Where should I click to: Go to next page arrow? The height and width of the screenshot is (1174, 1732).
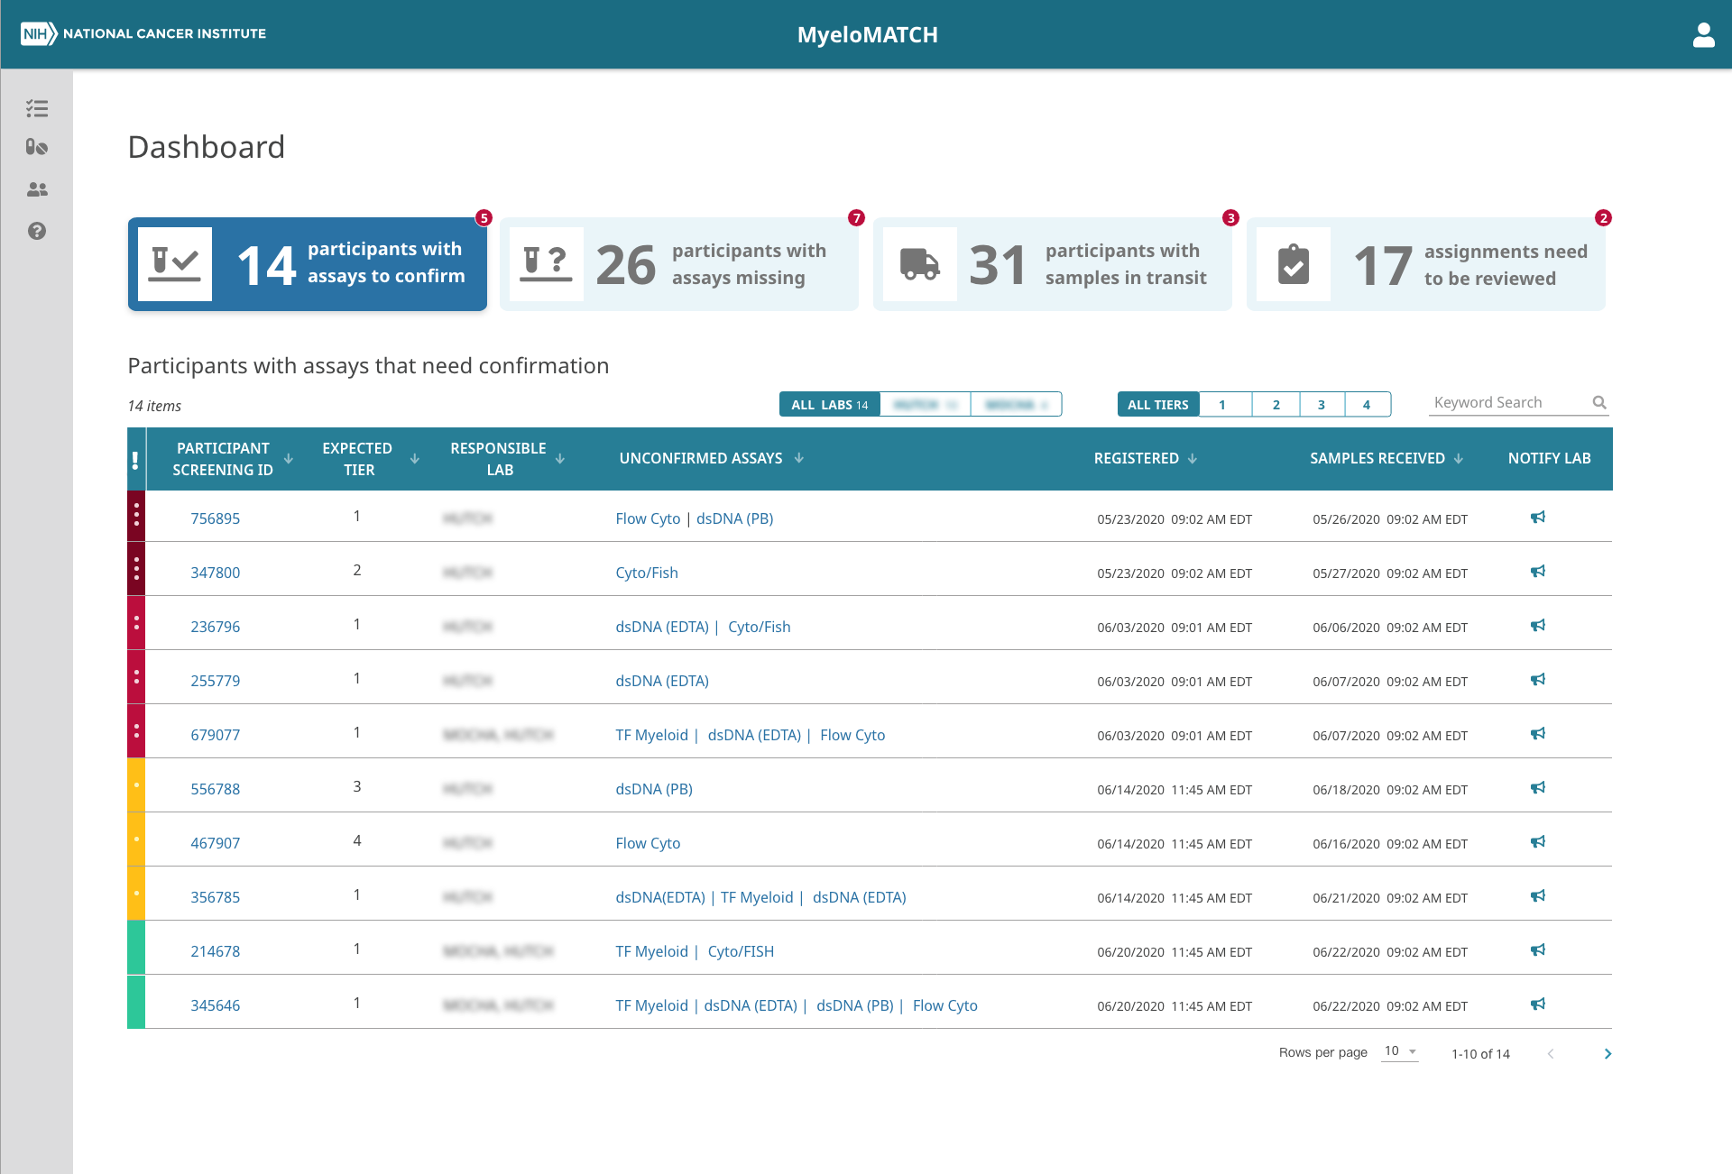click(1608, 1054)
